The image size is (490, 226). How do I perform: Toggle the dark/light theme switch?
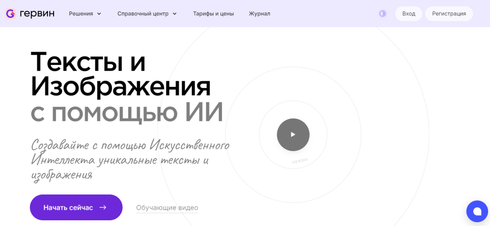(382, 14)
